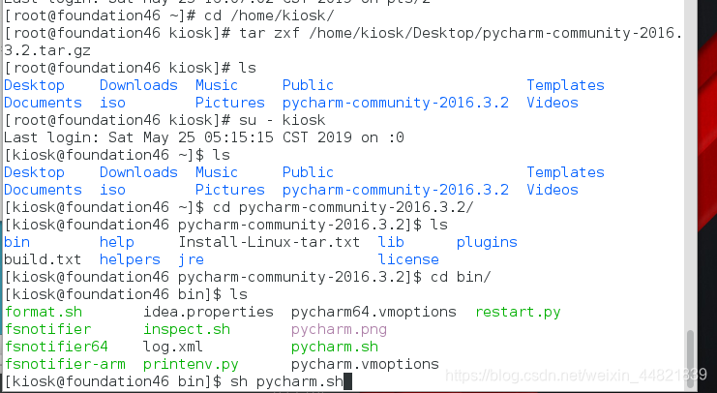Place cursor at the 'sh pycharm.sh' command line
The height and width of the screenshot is (393, 717).
(286, 381)
